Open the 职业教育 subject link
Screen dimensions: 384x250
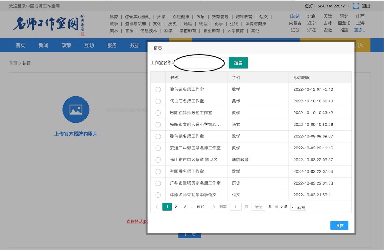(212, 30)
